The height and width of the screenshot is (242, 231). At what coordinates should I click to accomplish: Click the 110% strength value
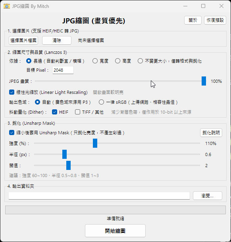(x=211, y=143)
